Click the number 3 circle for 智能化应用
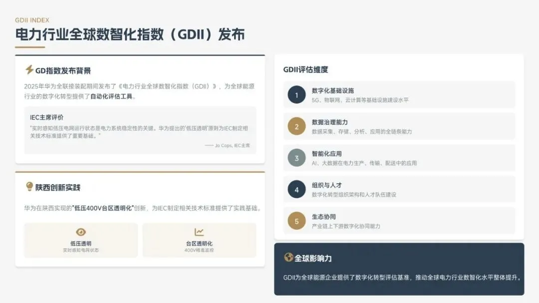Screen dimensions: 539x303 pos(296,158)
